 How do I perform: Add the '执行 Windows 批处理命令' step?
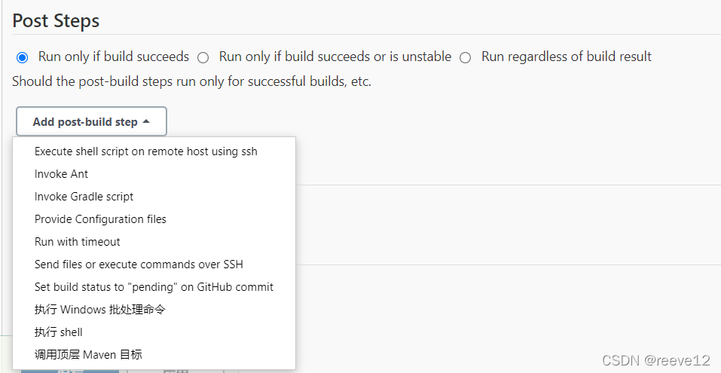click(x=99, y=310)
